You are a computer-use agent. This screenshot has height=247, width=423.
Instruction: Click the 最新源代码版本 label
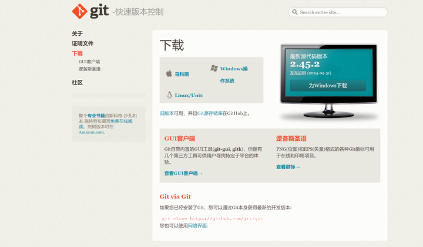click(x=308, y=56)
